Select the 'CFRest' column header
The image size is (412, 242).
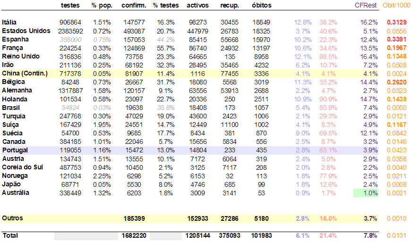(x=366, y=5)
